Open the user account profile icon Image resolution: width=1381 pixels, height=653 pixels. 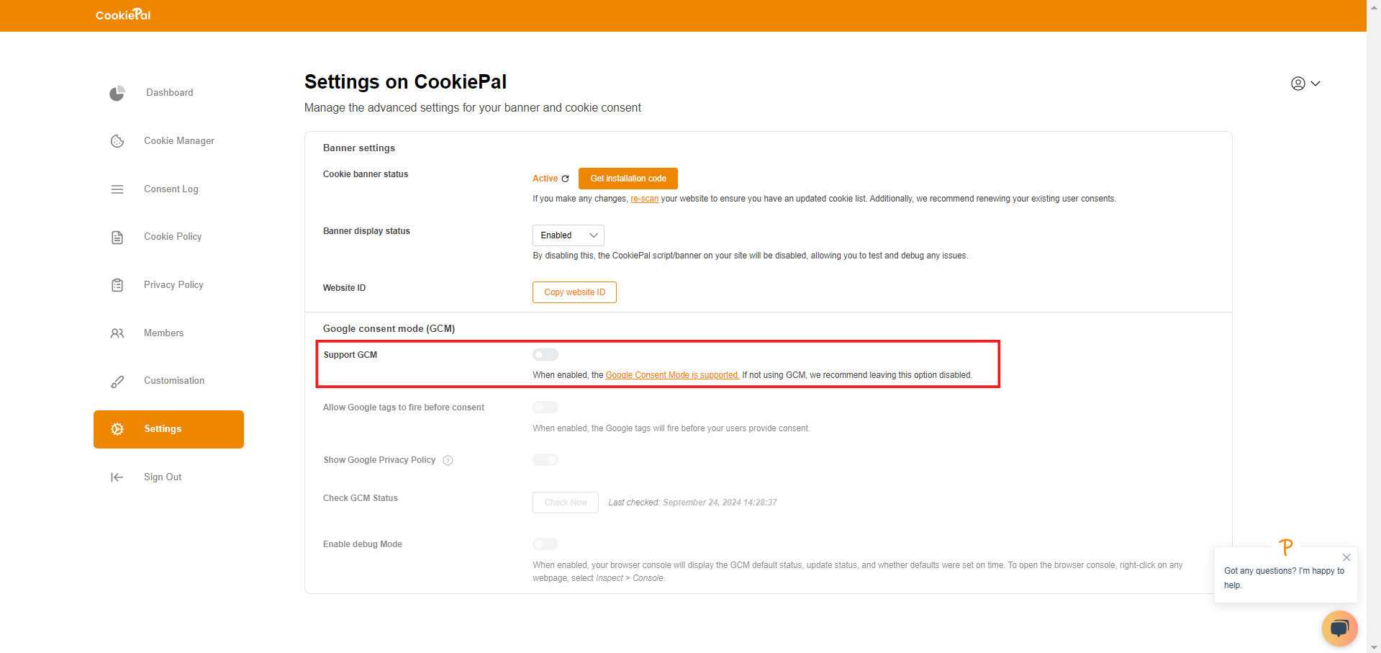[1298, 84]
